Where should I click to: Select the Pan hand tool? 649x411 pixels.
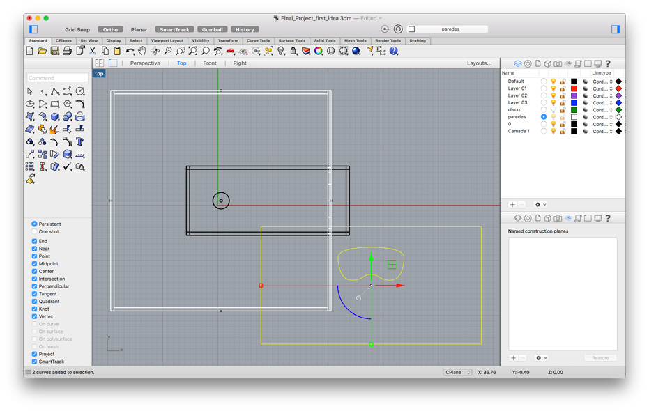pos(142,51)
